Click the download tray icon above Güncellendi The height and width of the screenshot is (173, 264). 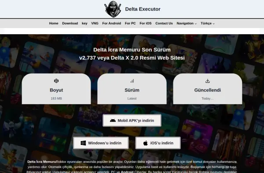pos(208,81)
